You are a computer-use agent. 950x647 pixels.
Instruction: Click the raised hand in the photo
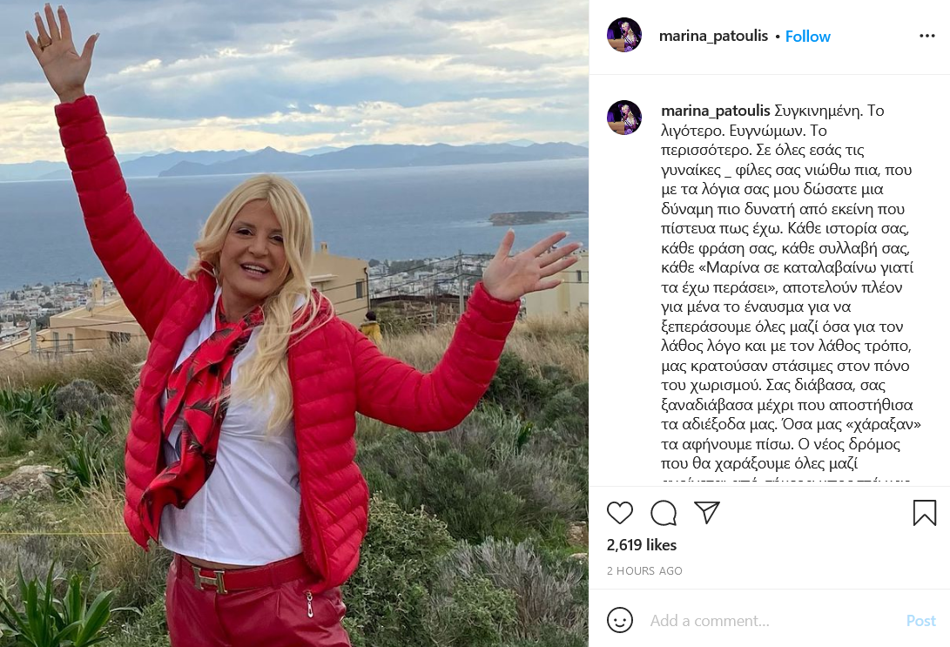click(60, 52)
